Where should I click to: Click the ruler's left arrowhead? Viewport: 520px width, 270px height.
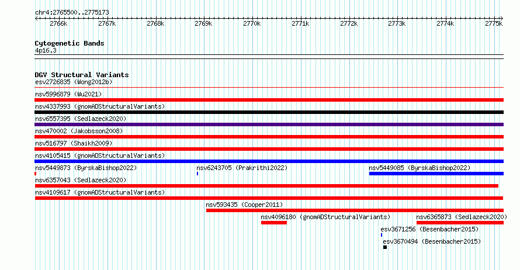[x=36, y=19]
